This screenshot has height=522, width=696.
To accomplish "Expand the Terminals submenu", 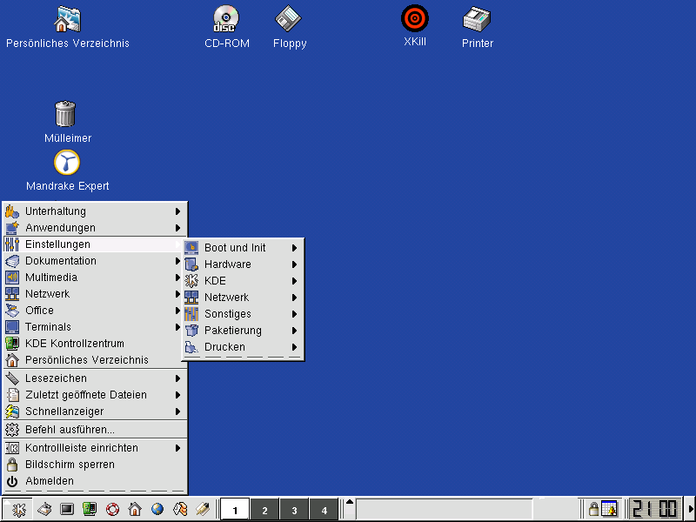I will coord(95,327).
